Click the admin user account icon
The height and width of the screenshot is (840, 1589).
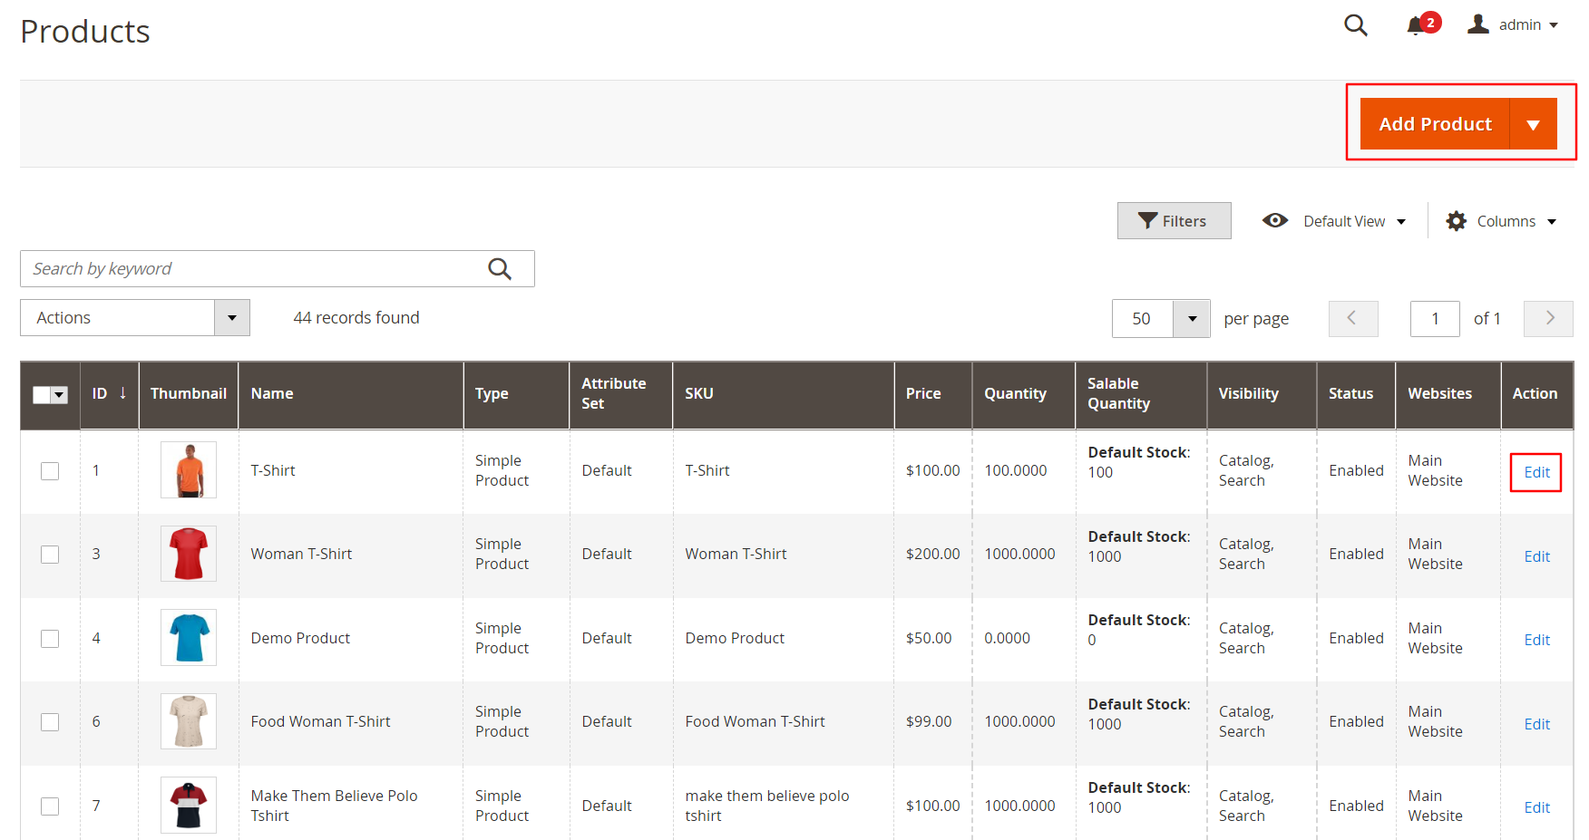pos(1478,24)
